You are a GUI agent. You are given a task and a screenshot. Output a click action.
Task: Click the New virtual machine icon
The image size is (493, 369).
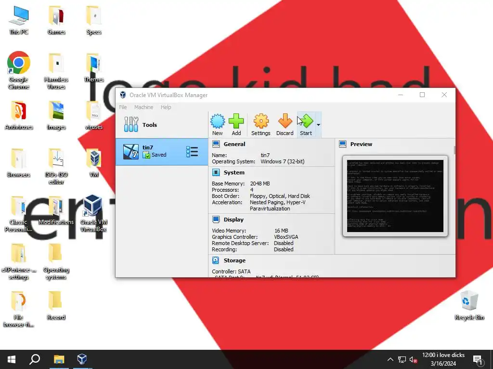coord(217,124)
